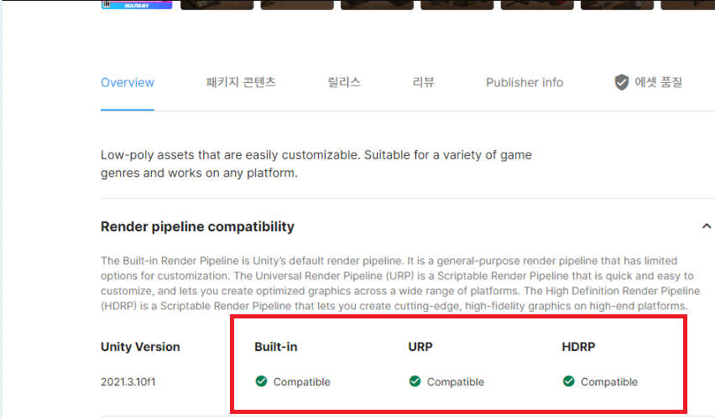Click the shield check icon beside 에셋 품질
The height and width of the screenshot is (419, 715).
pos(622,82)
